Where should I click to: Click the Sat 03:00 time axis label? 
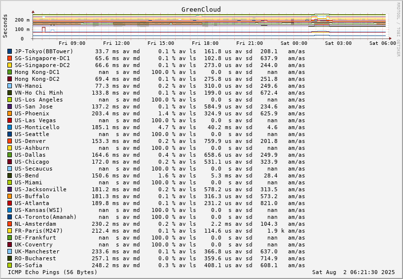(x=338, y=43)
